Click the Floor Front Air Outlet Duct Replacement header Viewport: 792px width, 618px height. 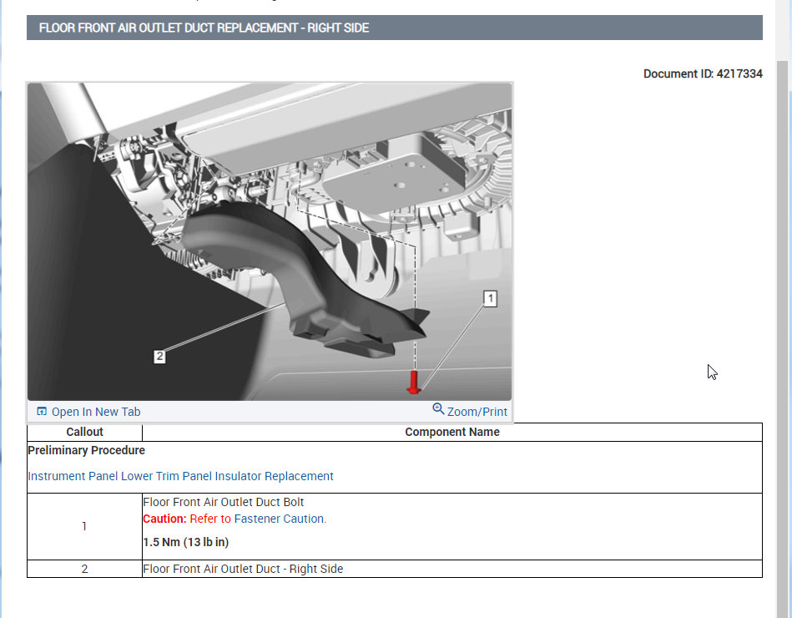coord(395,28)
